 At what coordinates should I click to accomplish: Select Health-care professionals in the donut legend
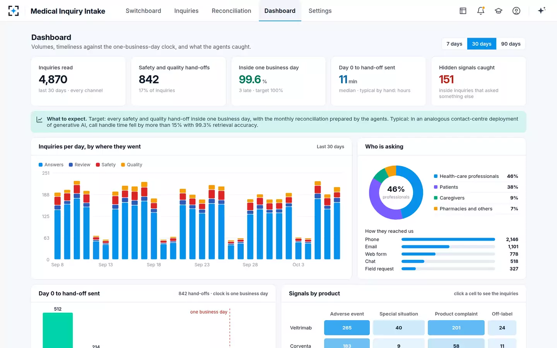click(476, 176)
